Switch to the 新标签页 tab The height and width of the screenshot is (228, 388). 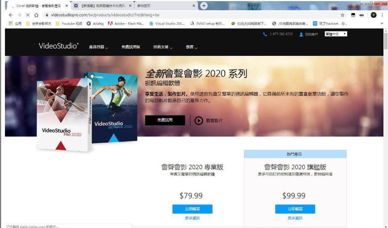pos(166,6)
